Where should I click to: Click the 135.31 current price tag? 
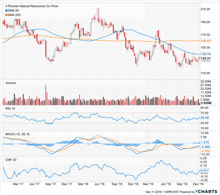[x=206, y=58]
